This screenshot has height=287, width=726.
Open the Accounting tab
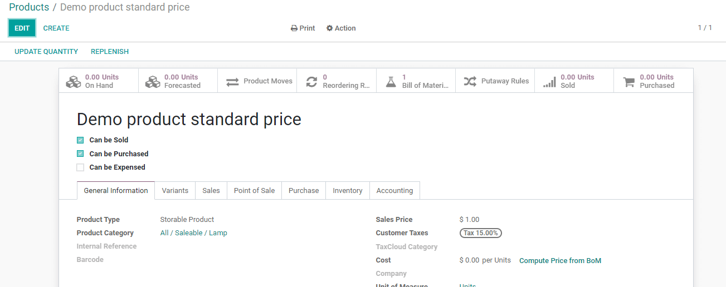point(394,191)
